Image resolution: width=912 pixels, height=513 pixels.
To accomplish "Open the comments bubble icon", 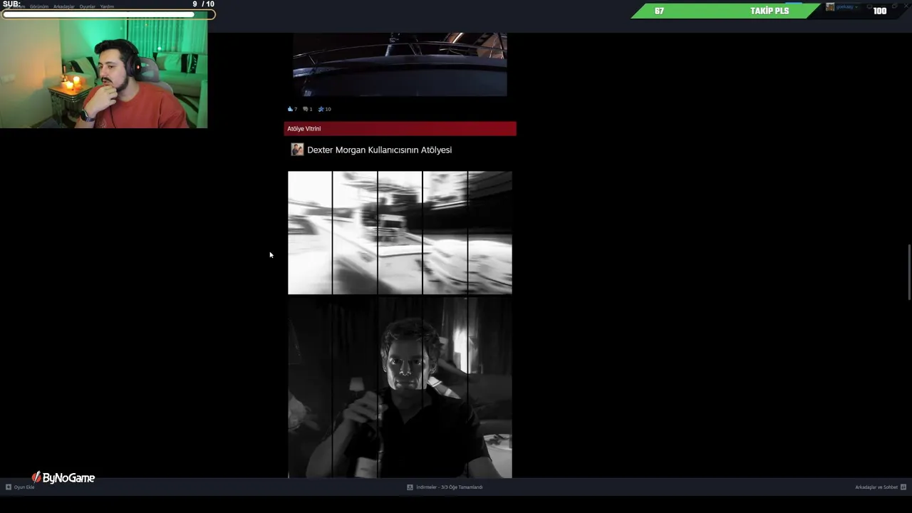I will coord(305,109).
